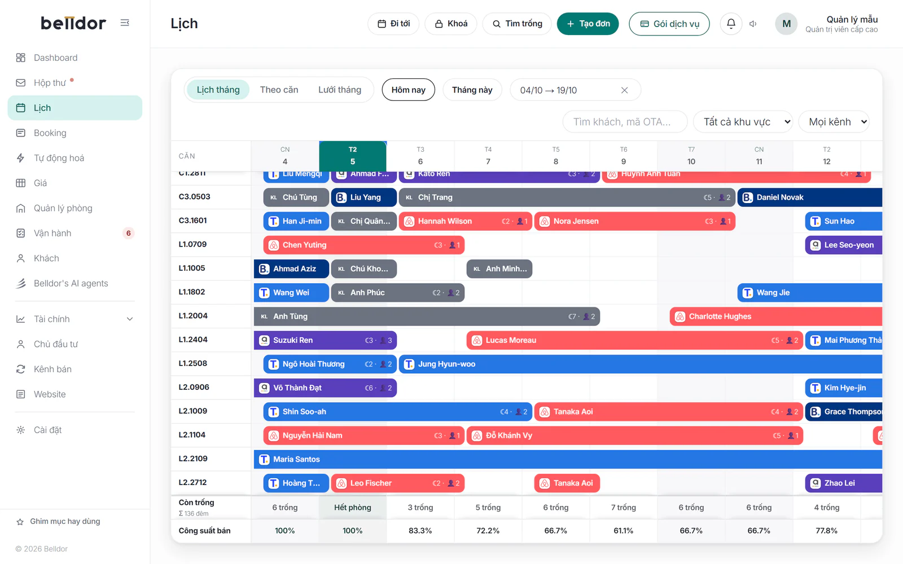903x564 pixels.
Task: Open the Lucas Moreau booking
Action: (635, 341)
